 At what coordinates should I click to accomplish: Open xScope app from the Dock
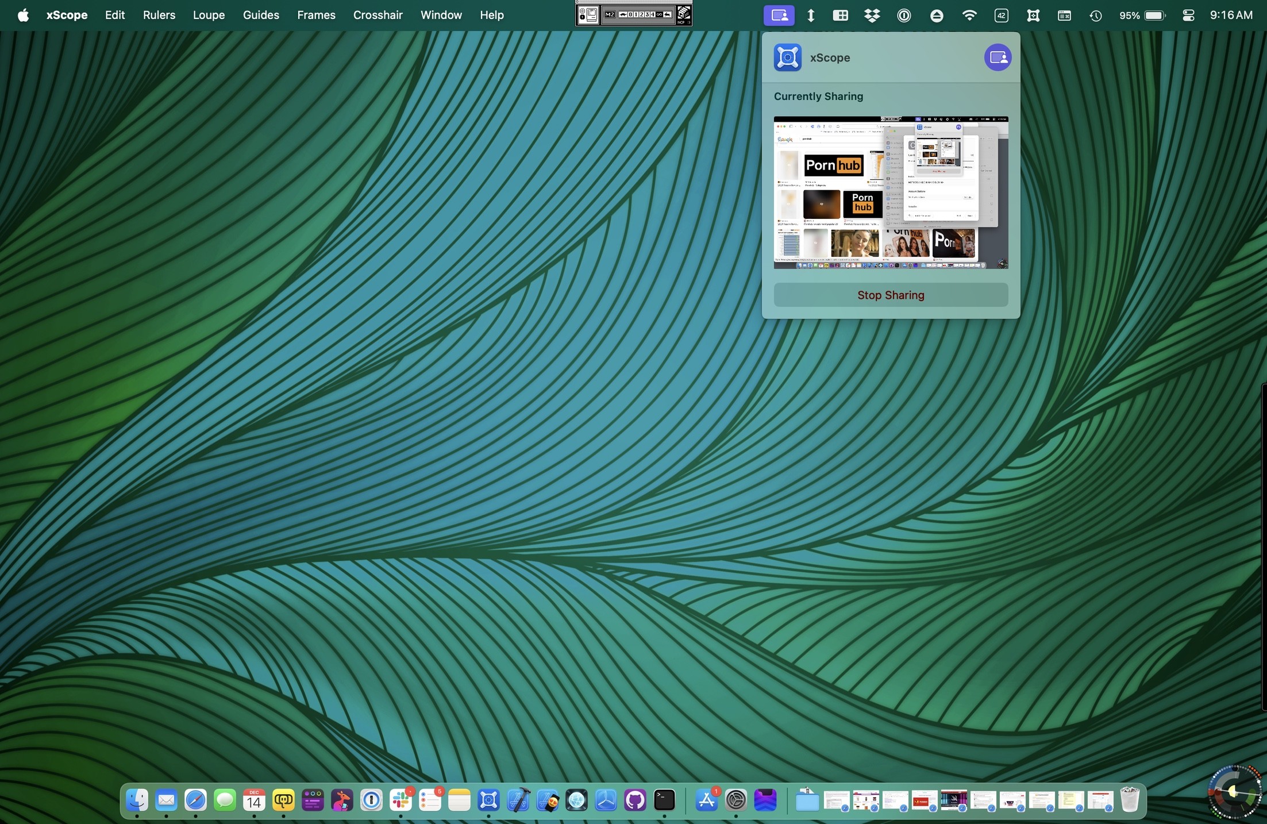coord(488,800)
